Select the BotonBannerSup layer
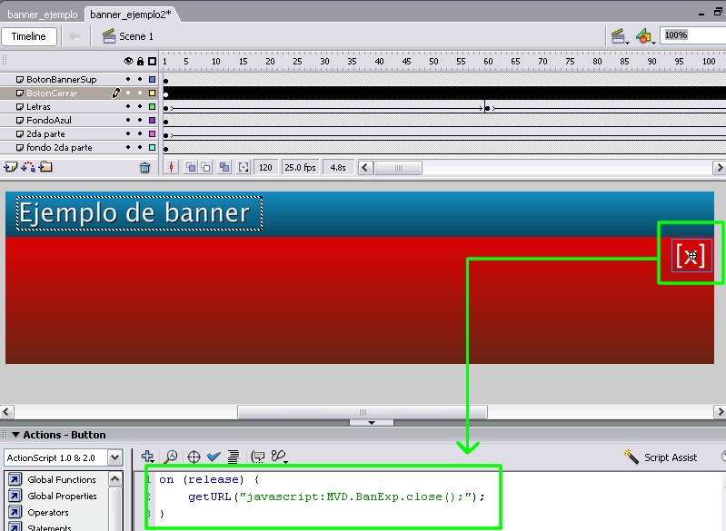Viewport: 726px width, 531px height. 61,80
